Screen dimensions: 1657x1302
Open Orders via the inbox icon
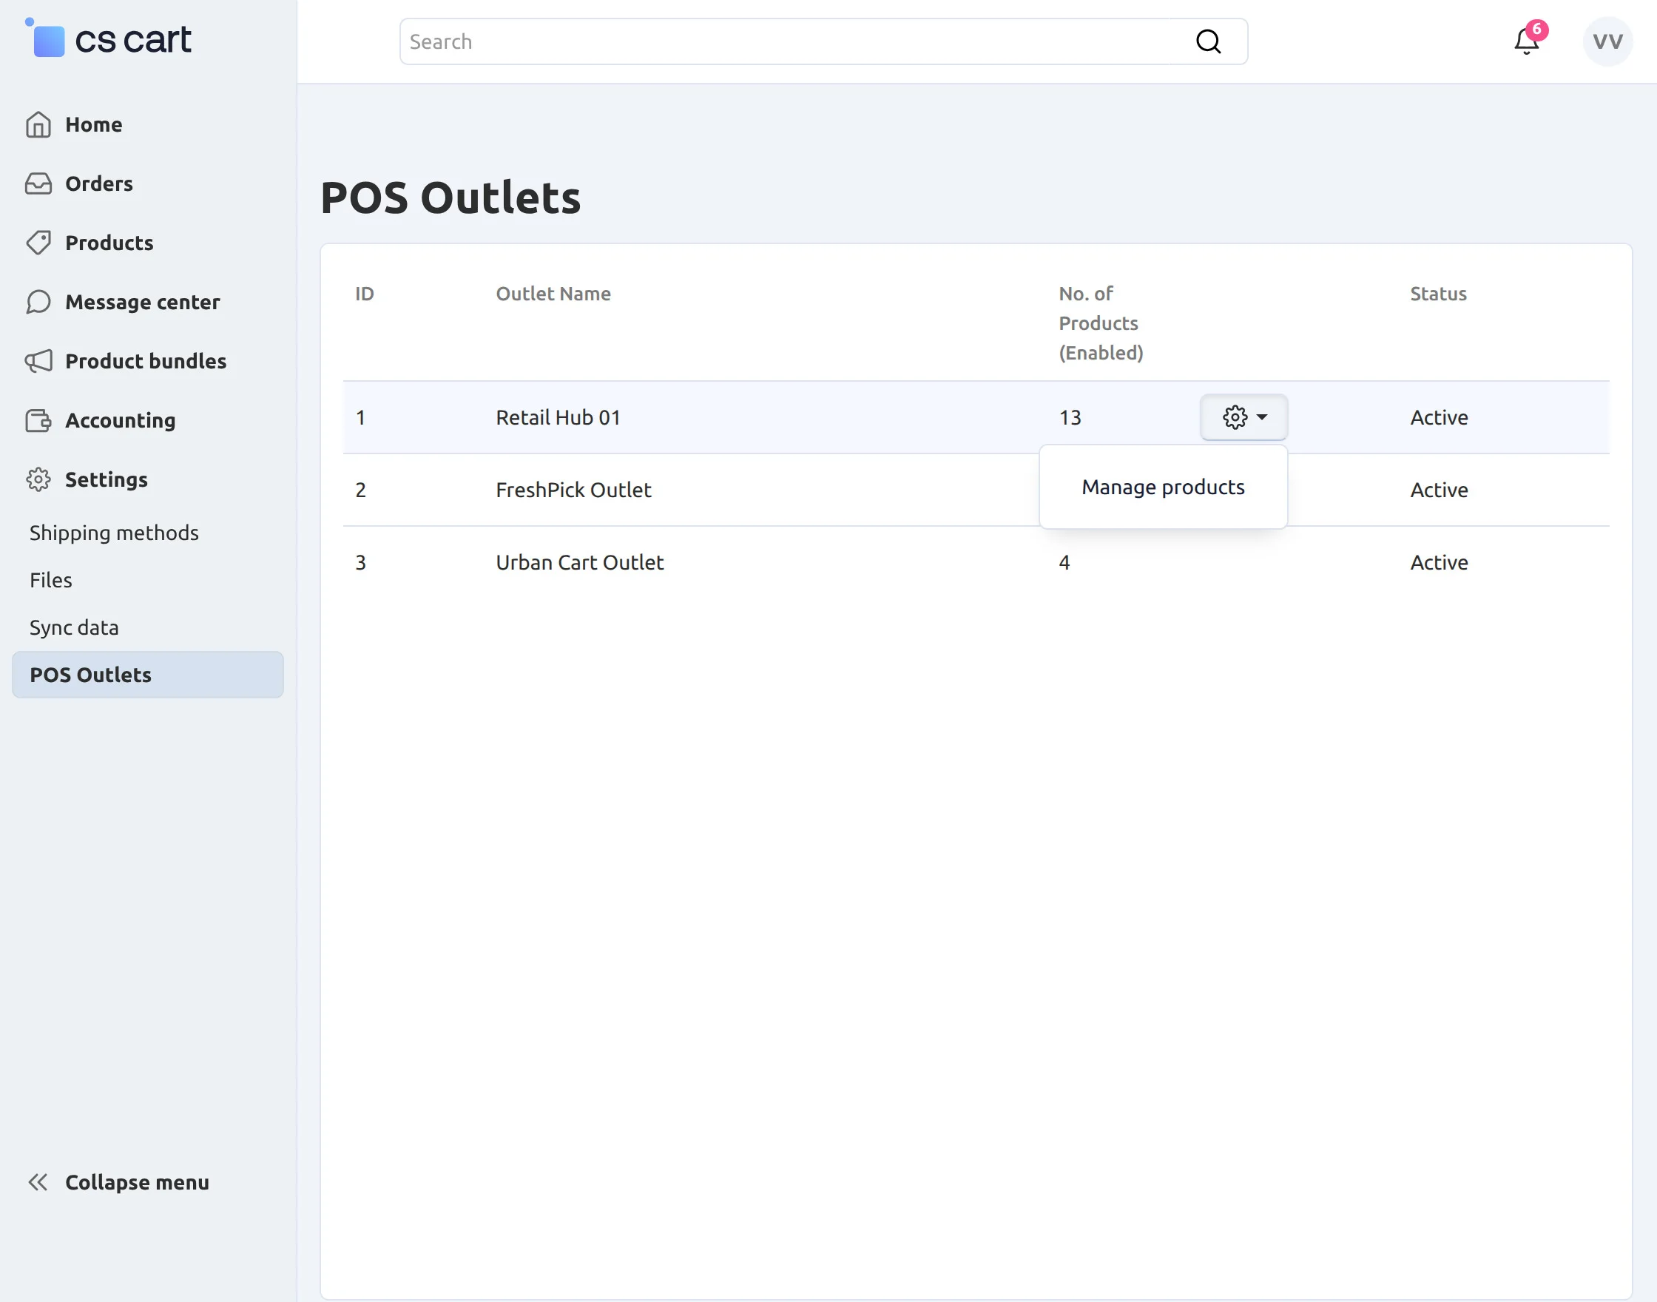click(38, 183)
